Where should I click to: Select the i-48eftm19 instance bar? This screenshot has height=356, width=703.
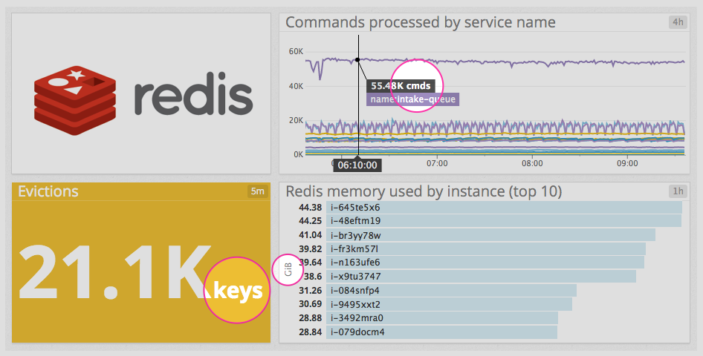point(504,221)
